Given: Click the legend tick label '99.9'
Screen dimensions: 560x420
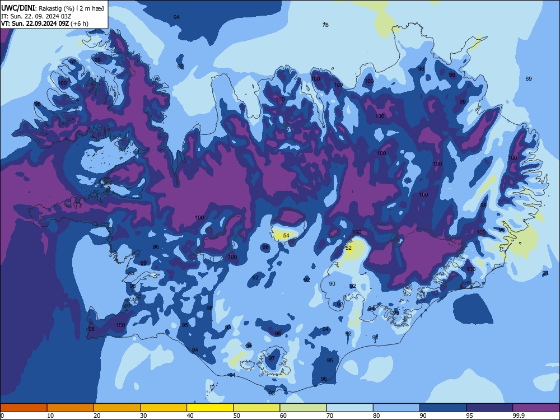Looking at the screenshot, I should 518,416.
